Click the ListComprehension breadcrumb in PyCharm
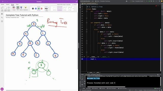The image size is (163, 91). tap(85, 1)
